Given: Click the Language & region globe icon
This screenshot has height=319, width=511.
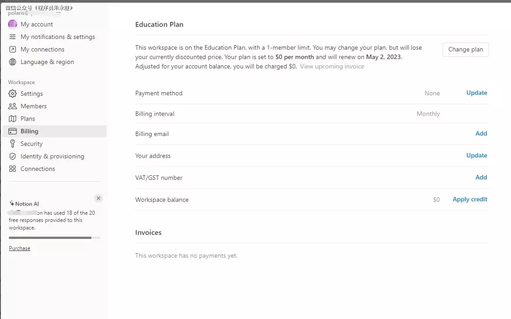Looking at the screenshot, I should 13,62.
